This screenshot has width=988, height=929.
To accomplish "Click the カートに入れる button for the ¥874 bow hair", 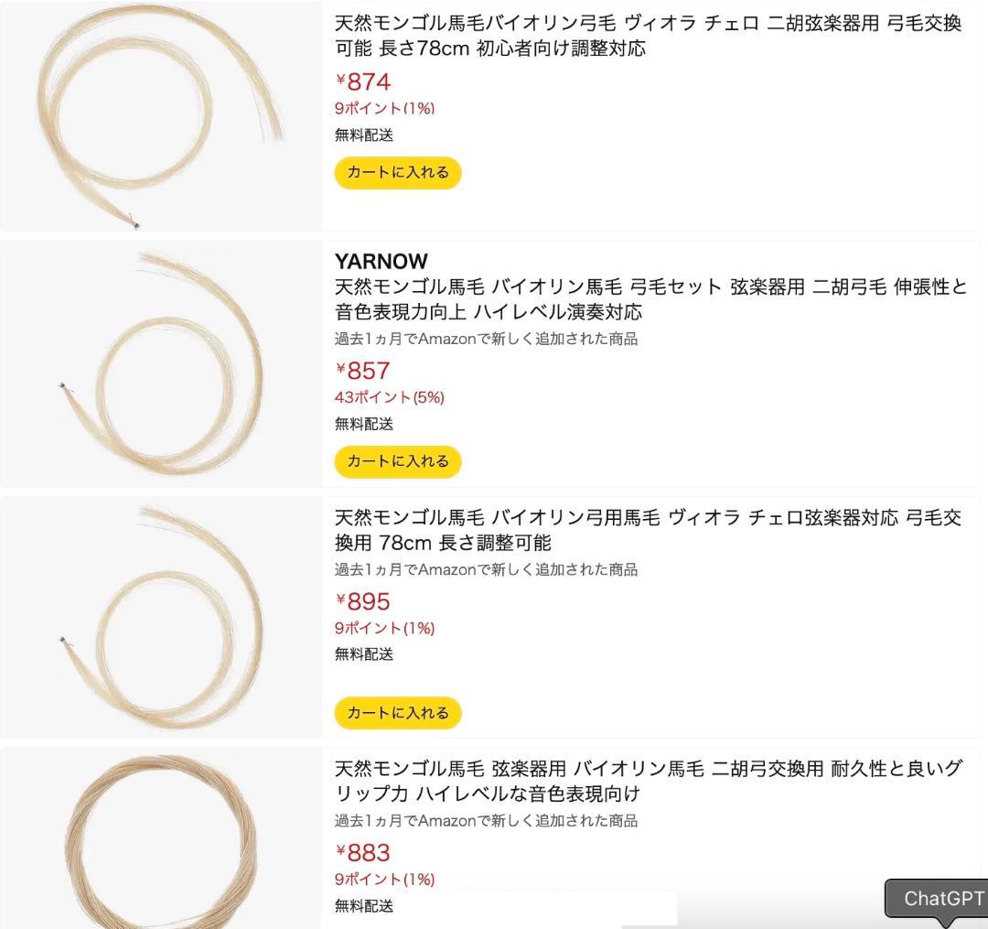I will pyautogui.click(x=396, y=172).
